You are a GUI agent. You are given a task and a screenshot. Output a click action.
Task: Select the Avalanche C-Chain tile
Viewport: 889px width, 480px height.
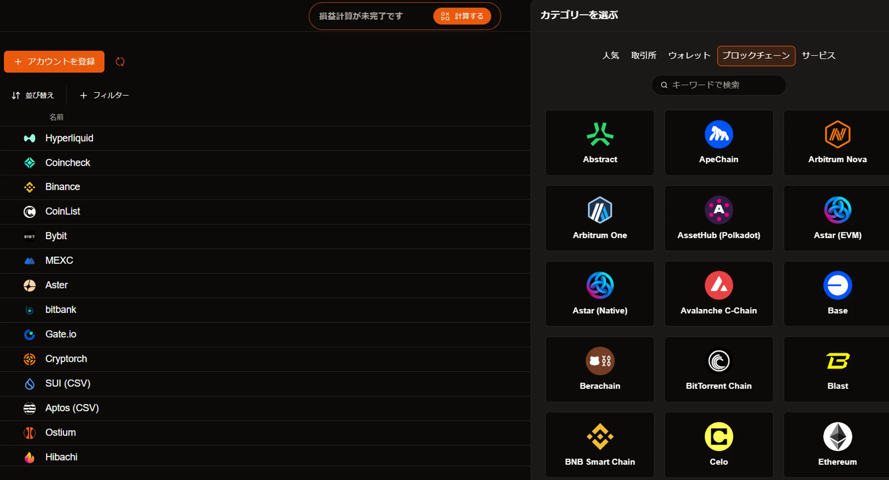coord(719,293)
